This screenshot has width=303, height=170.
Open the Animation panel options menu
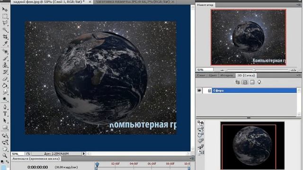pos(192,159)
